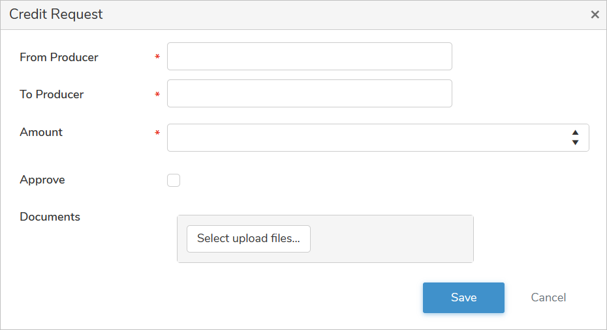Focus the To Producer input field
The image size is (607, 330).
[x=309, y=94]
